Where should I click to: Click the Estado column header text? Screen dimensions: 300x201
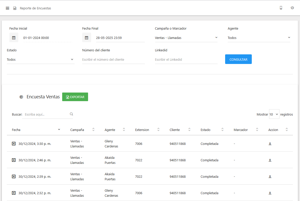206,130
